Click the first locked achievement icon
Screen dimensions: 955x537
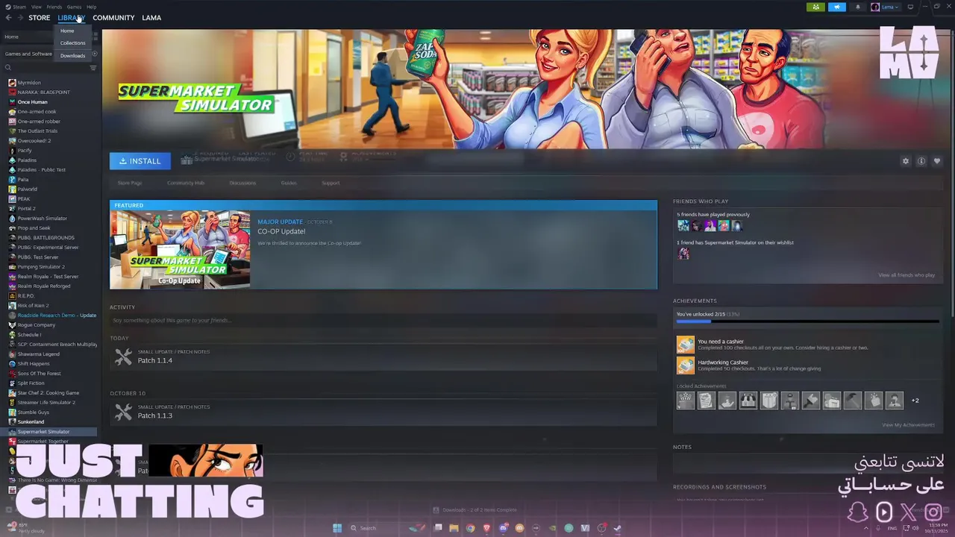[685, 401]
